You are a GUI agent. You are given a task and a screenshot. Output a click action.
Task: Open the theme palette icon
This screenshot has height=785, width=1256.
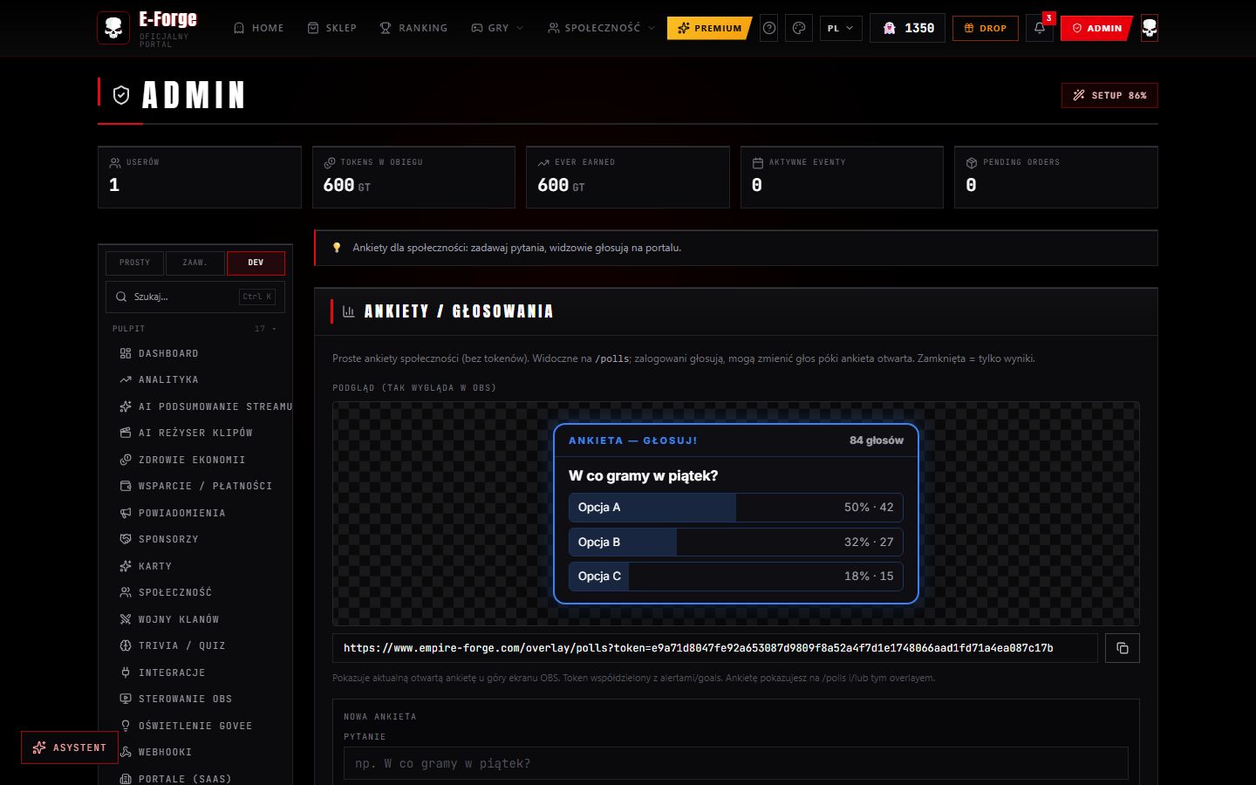click(x=799, y=28)
